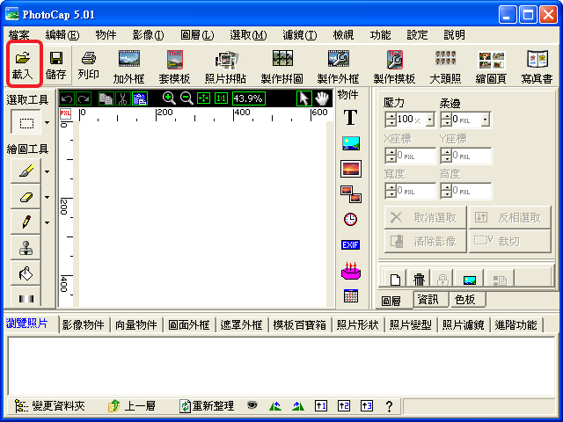Viewport: 563px width, 422px height.
Task: Click the fit-to-window zoom icon
Action: coord(203,98)
